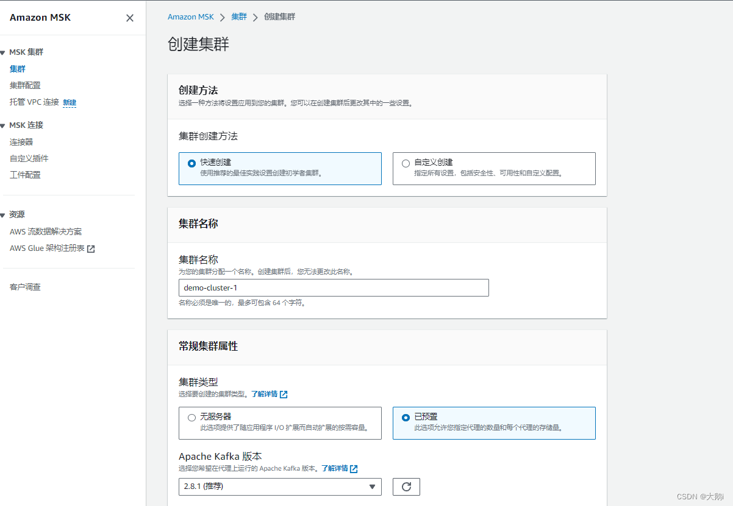Open 托管 VPC 连接 in the sidebar

click(x=34, y=102)
